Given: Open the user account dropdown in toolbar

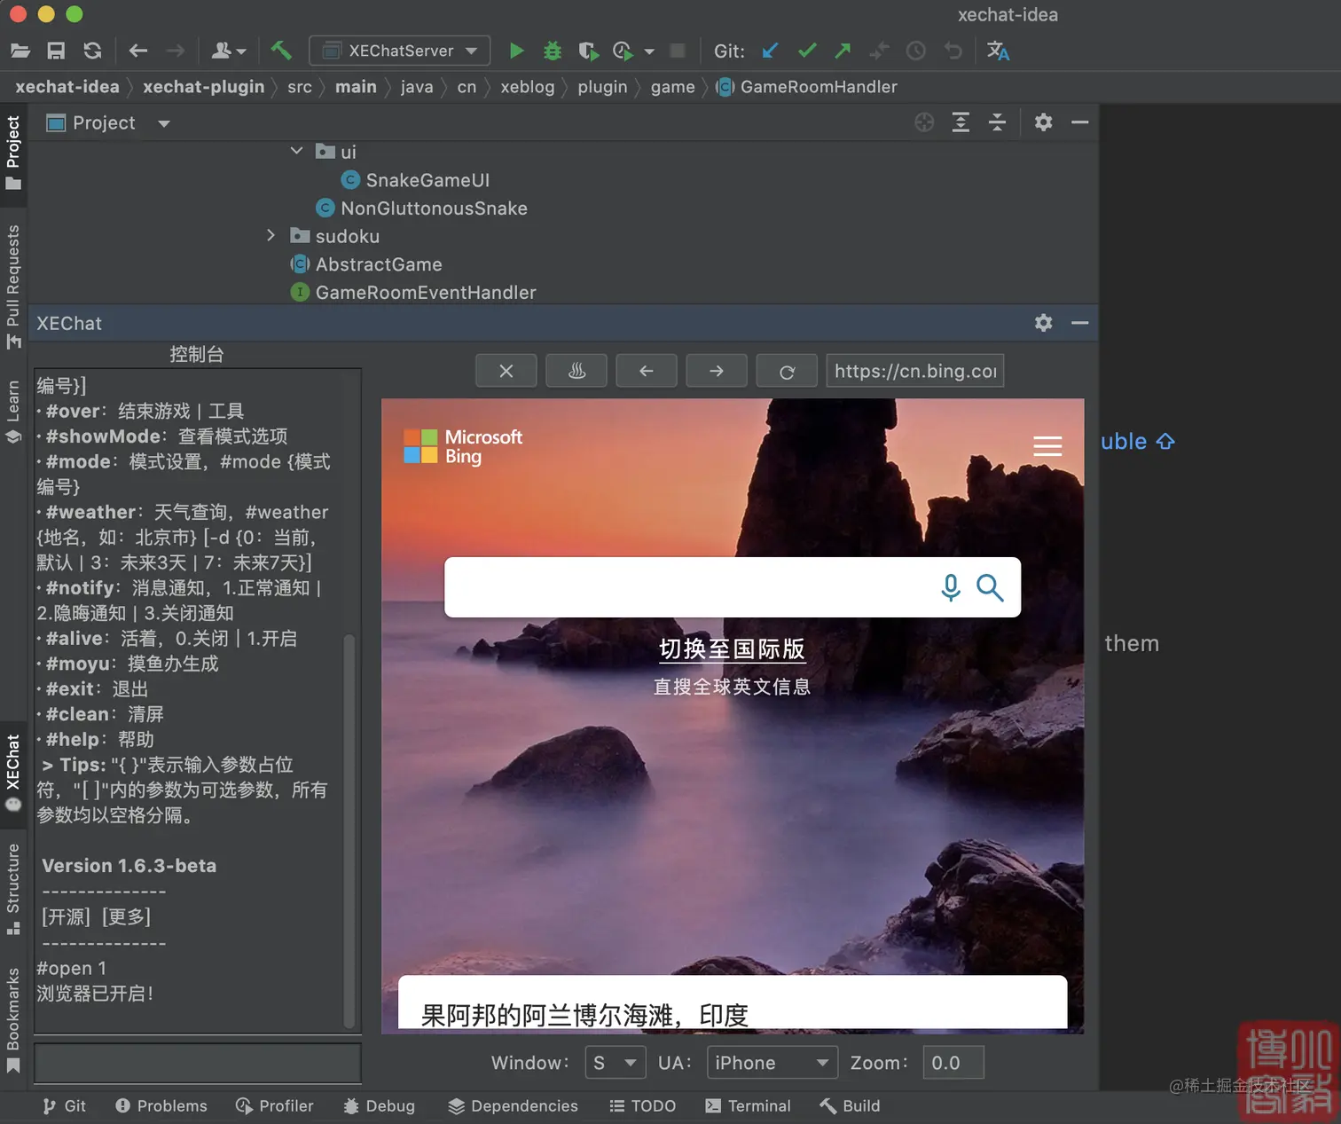Looking at the screenshot, I should (229, 51).
